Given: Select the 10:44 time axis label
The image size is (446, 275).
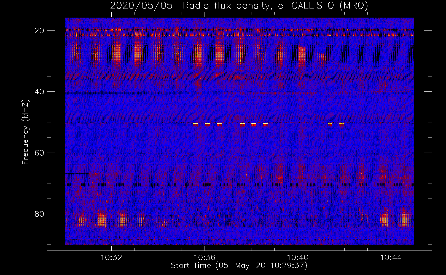Looking at the screenshot, I should [391, 258].
